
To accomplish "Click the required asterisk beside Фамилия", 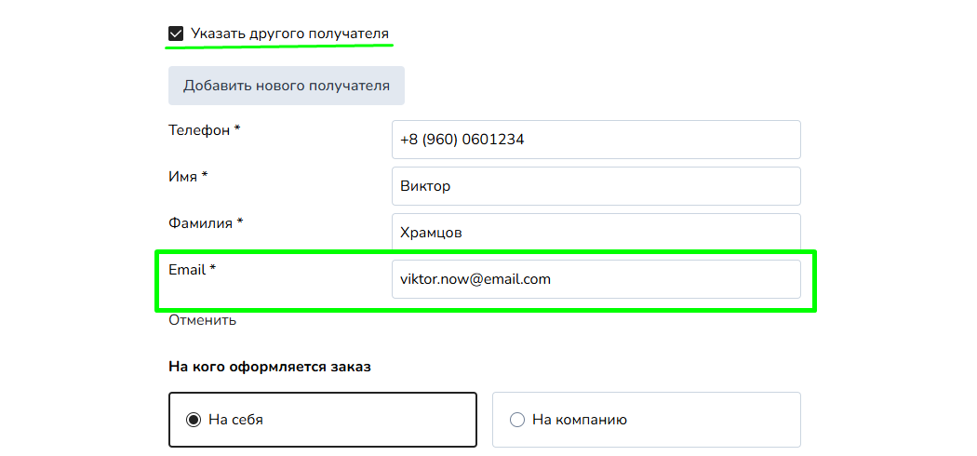I will click(240, 222).
